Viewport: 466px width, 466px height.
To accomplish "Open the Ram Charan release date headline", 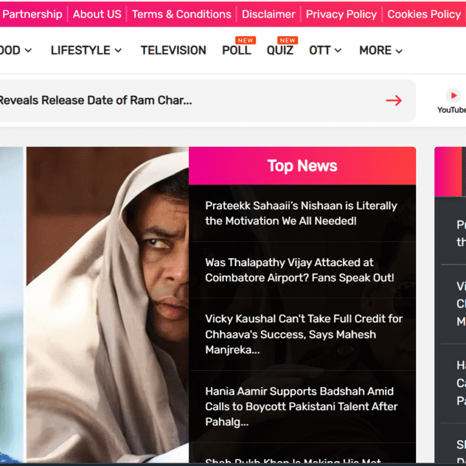I will pyautogui.click(x=97, y=100).
